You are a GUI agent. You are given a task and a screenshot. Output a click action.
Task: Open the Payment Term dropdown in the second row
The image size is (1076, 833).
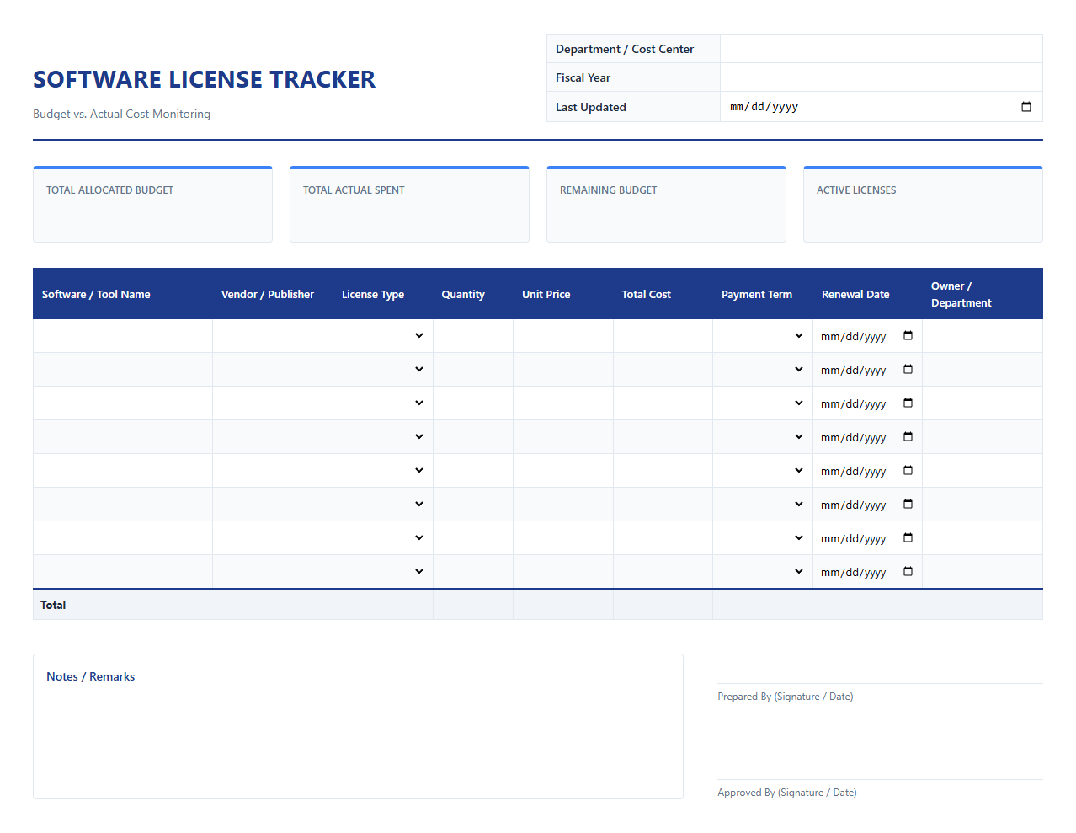click(763, 370)
